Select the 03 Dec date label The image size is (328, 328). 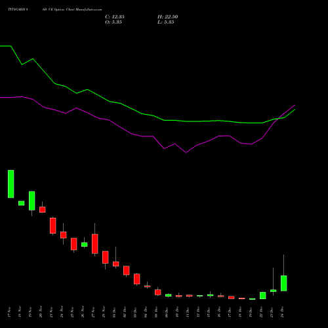135,312
